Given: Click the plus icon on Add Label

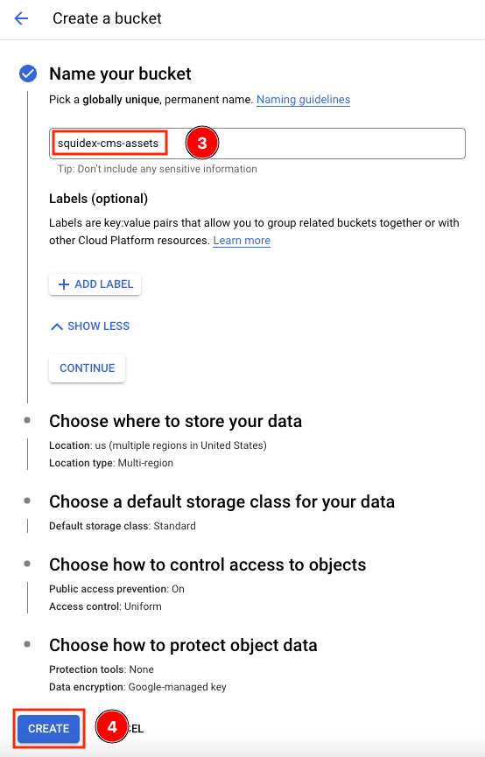Looking at the screenshot, I should pos(63,284).
